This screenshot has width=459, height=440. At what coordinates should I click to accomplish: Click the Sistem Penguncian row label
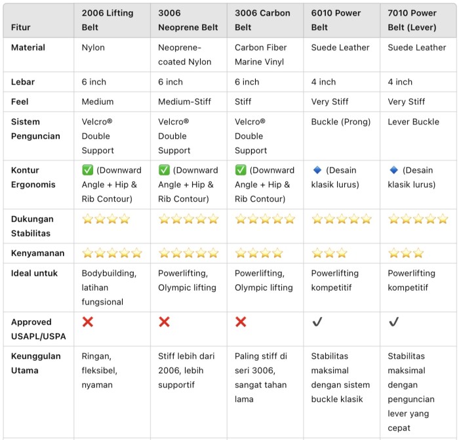click(35, 129)
